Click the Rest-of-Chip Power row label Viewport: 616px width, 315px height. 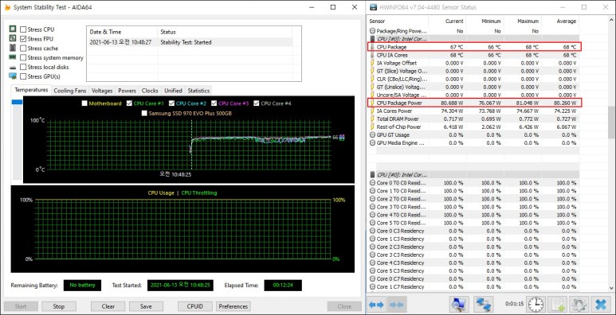coord(398,126)
